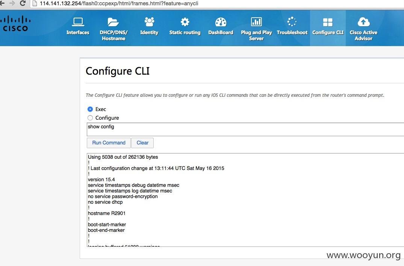
Task: Click the browser address bar URL
Action: pyautogui.click(x=119, y=3)
